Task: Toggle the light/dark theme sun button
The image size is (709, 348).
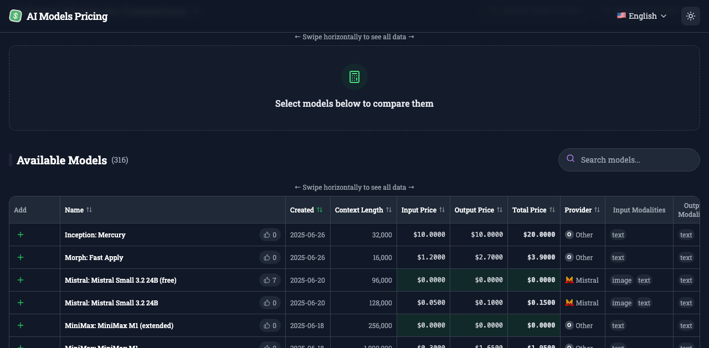Action: (690, 16)
